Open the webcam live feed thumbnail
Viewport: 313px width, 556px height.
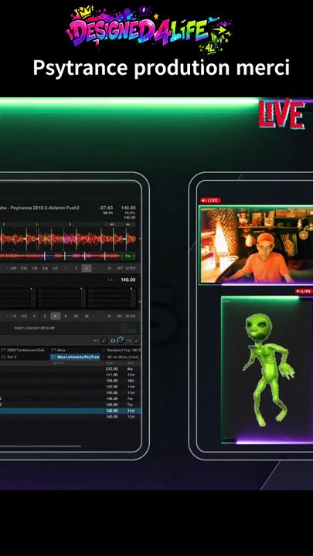(x=256, y=245)
